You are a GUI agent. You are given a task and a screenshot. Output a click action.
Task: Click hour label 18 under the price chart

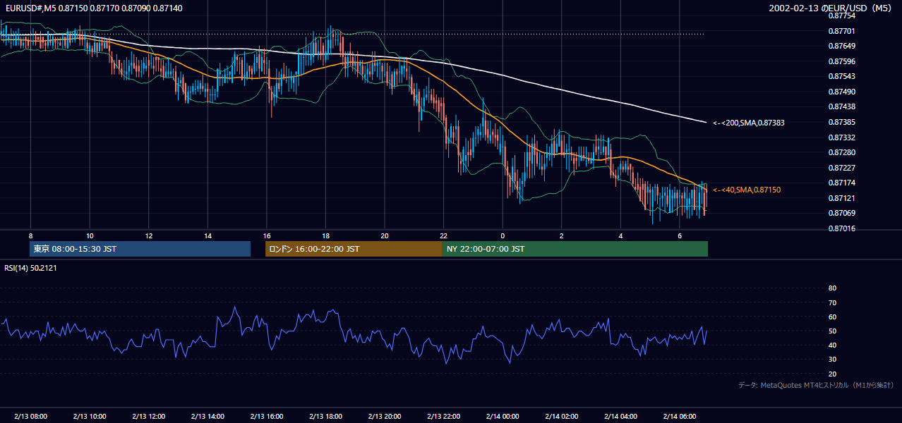[325, 235]
